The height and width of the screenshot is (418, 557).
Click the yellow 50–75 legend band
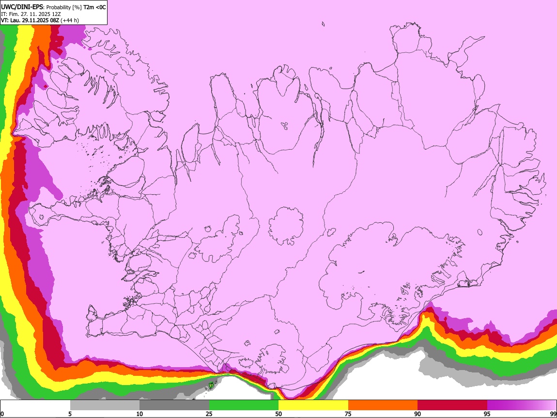tap(313, 405)
